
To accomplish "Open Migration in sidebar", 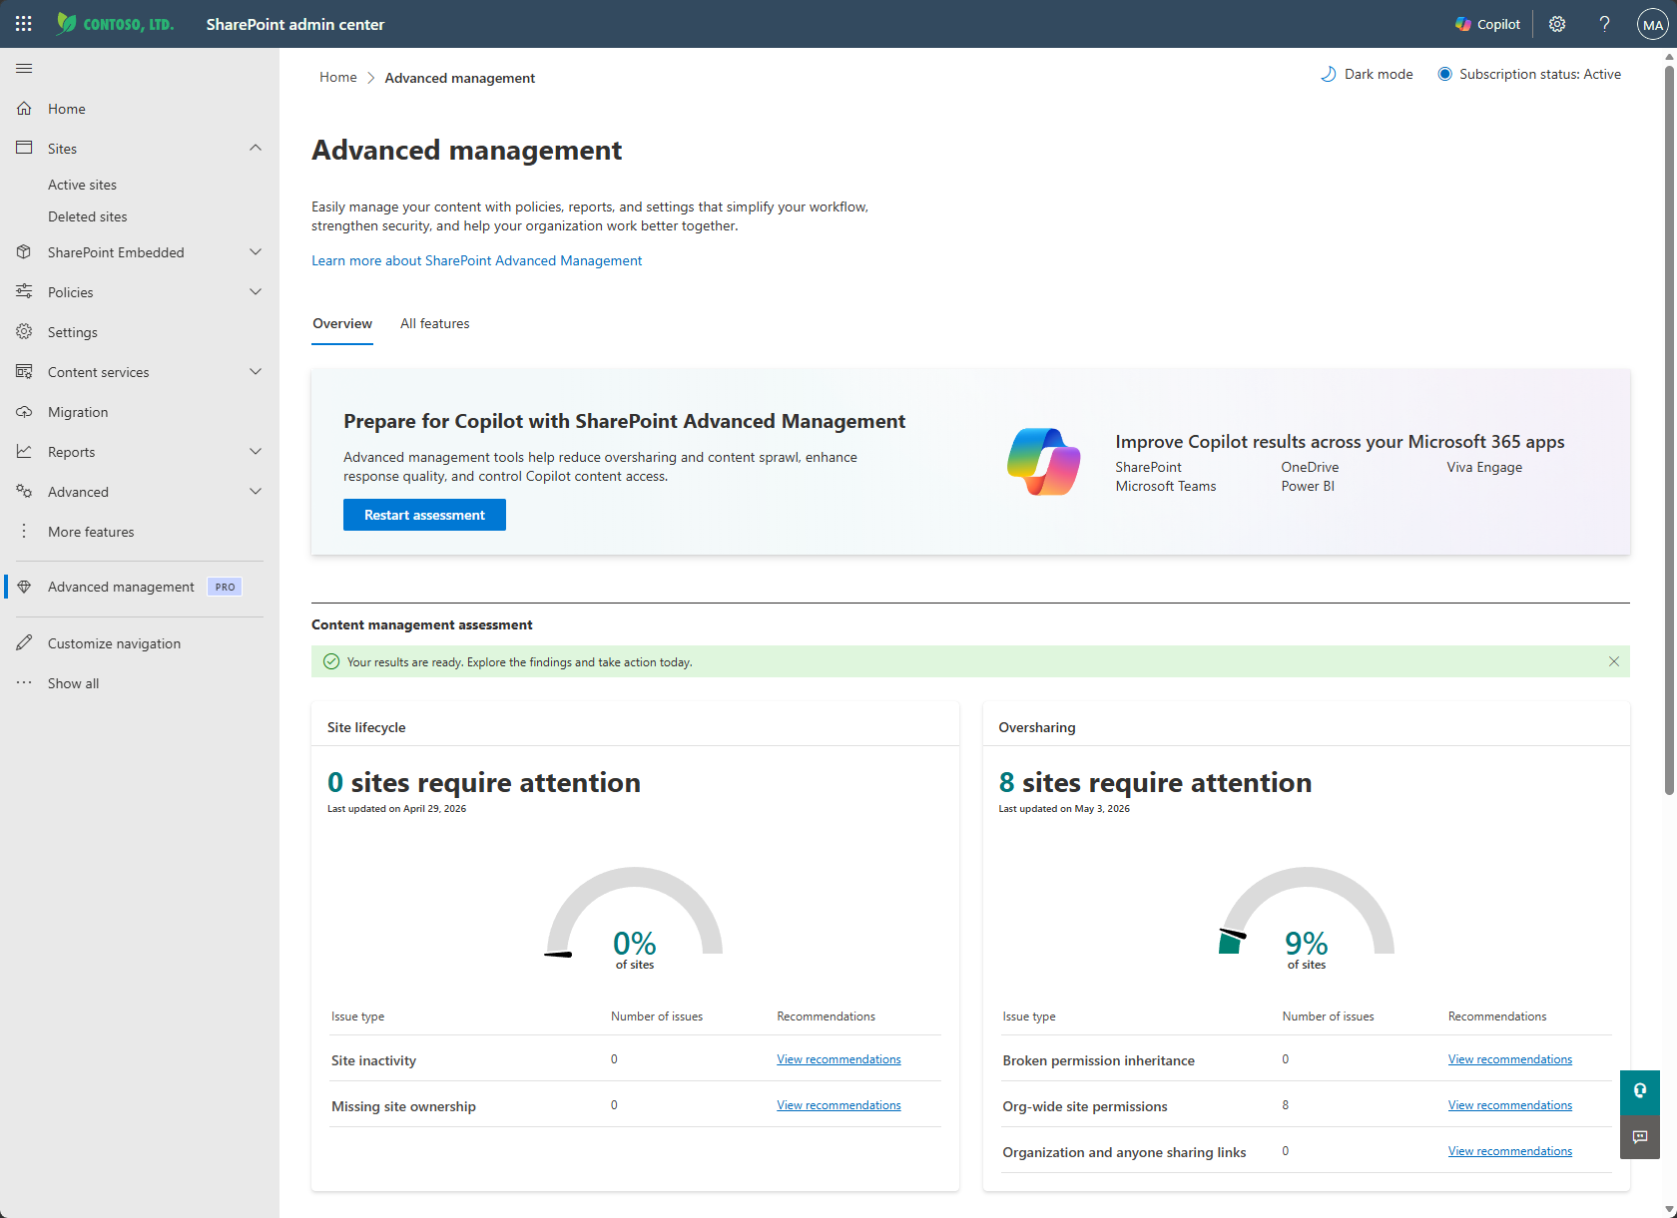I will [x=78, y=412].
